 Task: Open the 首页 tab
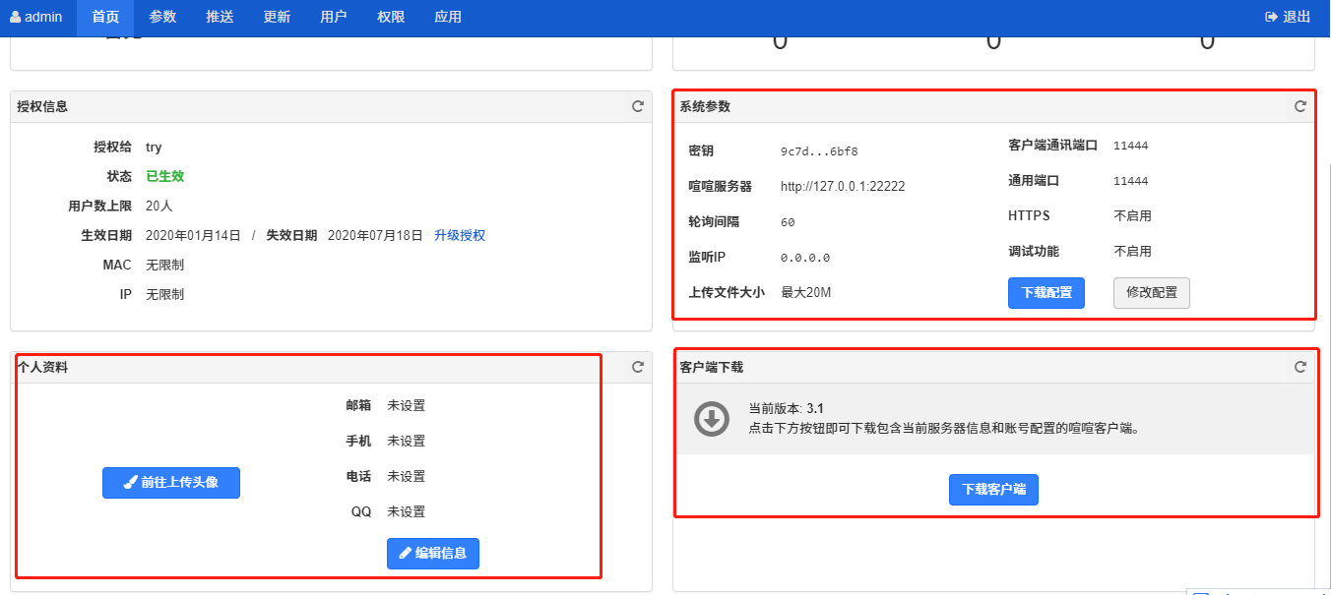[x=105, y=18]
